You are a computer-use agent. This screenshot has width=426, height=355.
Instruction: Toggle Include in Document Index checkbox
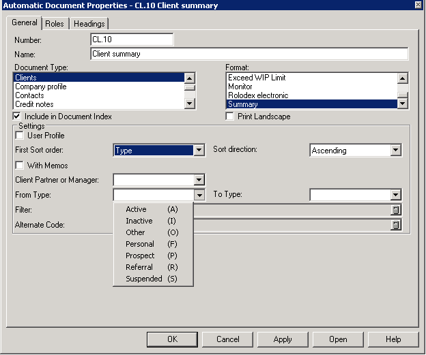tap(18, 117)
